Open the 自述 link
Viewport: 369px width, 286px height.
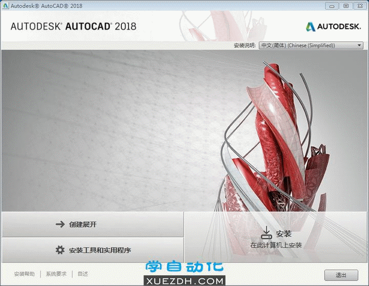[83, 274]
